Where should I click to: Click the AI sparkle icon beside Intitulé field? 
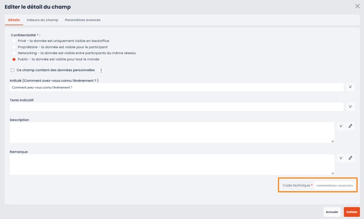click(x=350, y=87)
